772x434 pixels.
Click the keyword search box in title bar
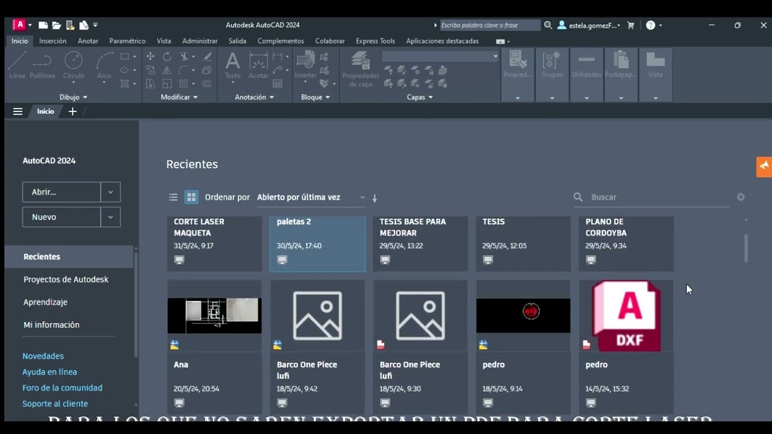[490, 25]
